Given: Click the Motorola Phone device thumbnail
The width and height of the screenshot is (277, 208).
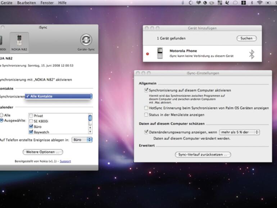Looking at the screenshot, I should (160, 54).
